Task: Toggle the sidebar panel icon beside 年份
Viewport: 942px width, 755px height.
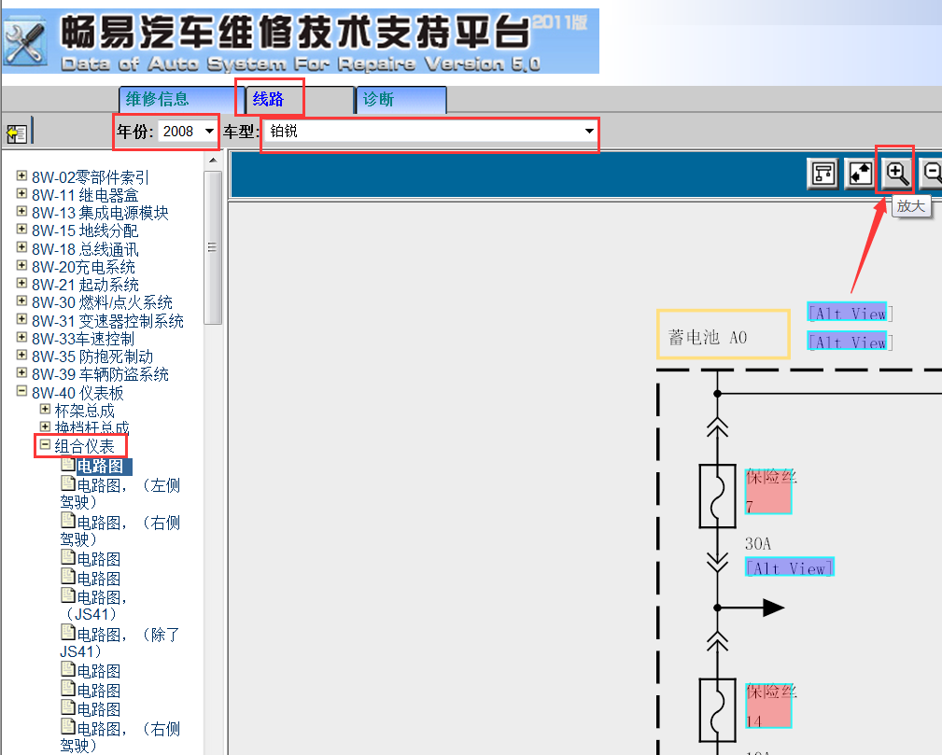Action: (x=17, y=133)
